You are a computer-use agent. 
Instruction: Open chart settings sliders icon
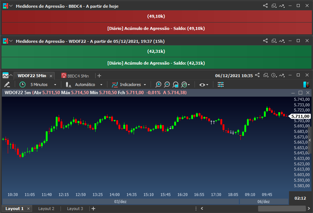pyautogui.click(x=221, y=85)
